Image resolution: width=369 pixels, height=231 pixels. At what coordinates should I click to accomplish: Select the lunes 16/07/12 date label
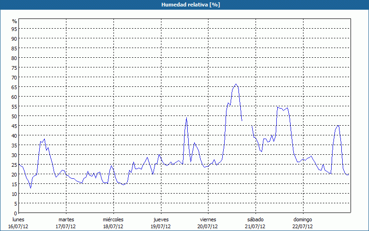click(18, 223)
